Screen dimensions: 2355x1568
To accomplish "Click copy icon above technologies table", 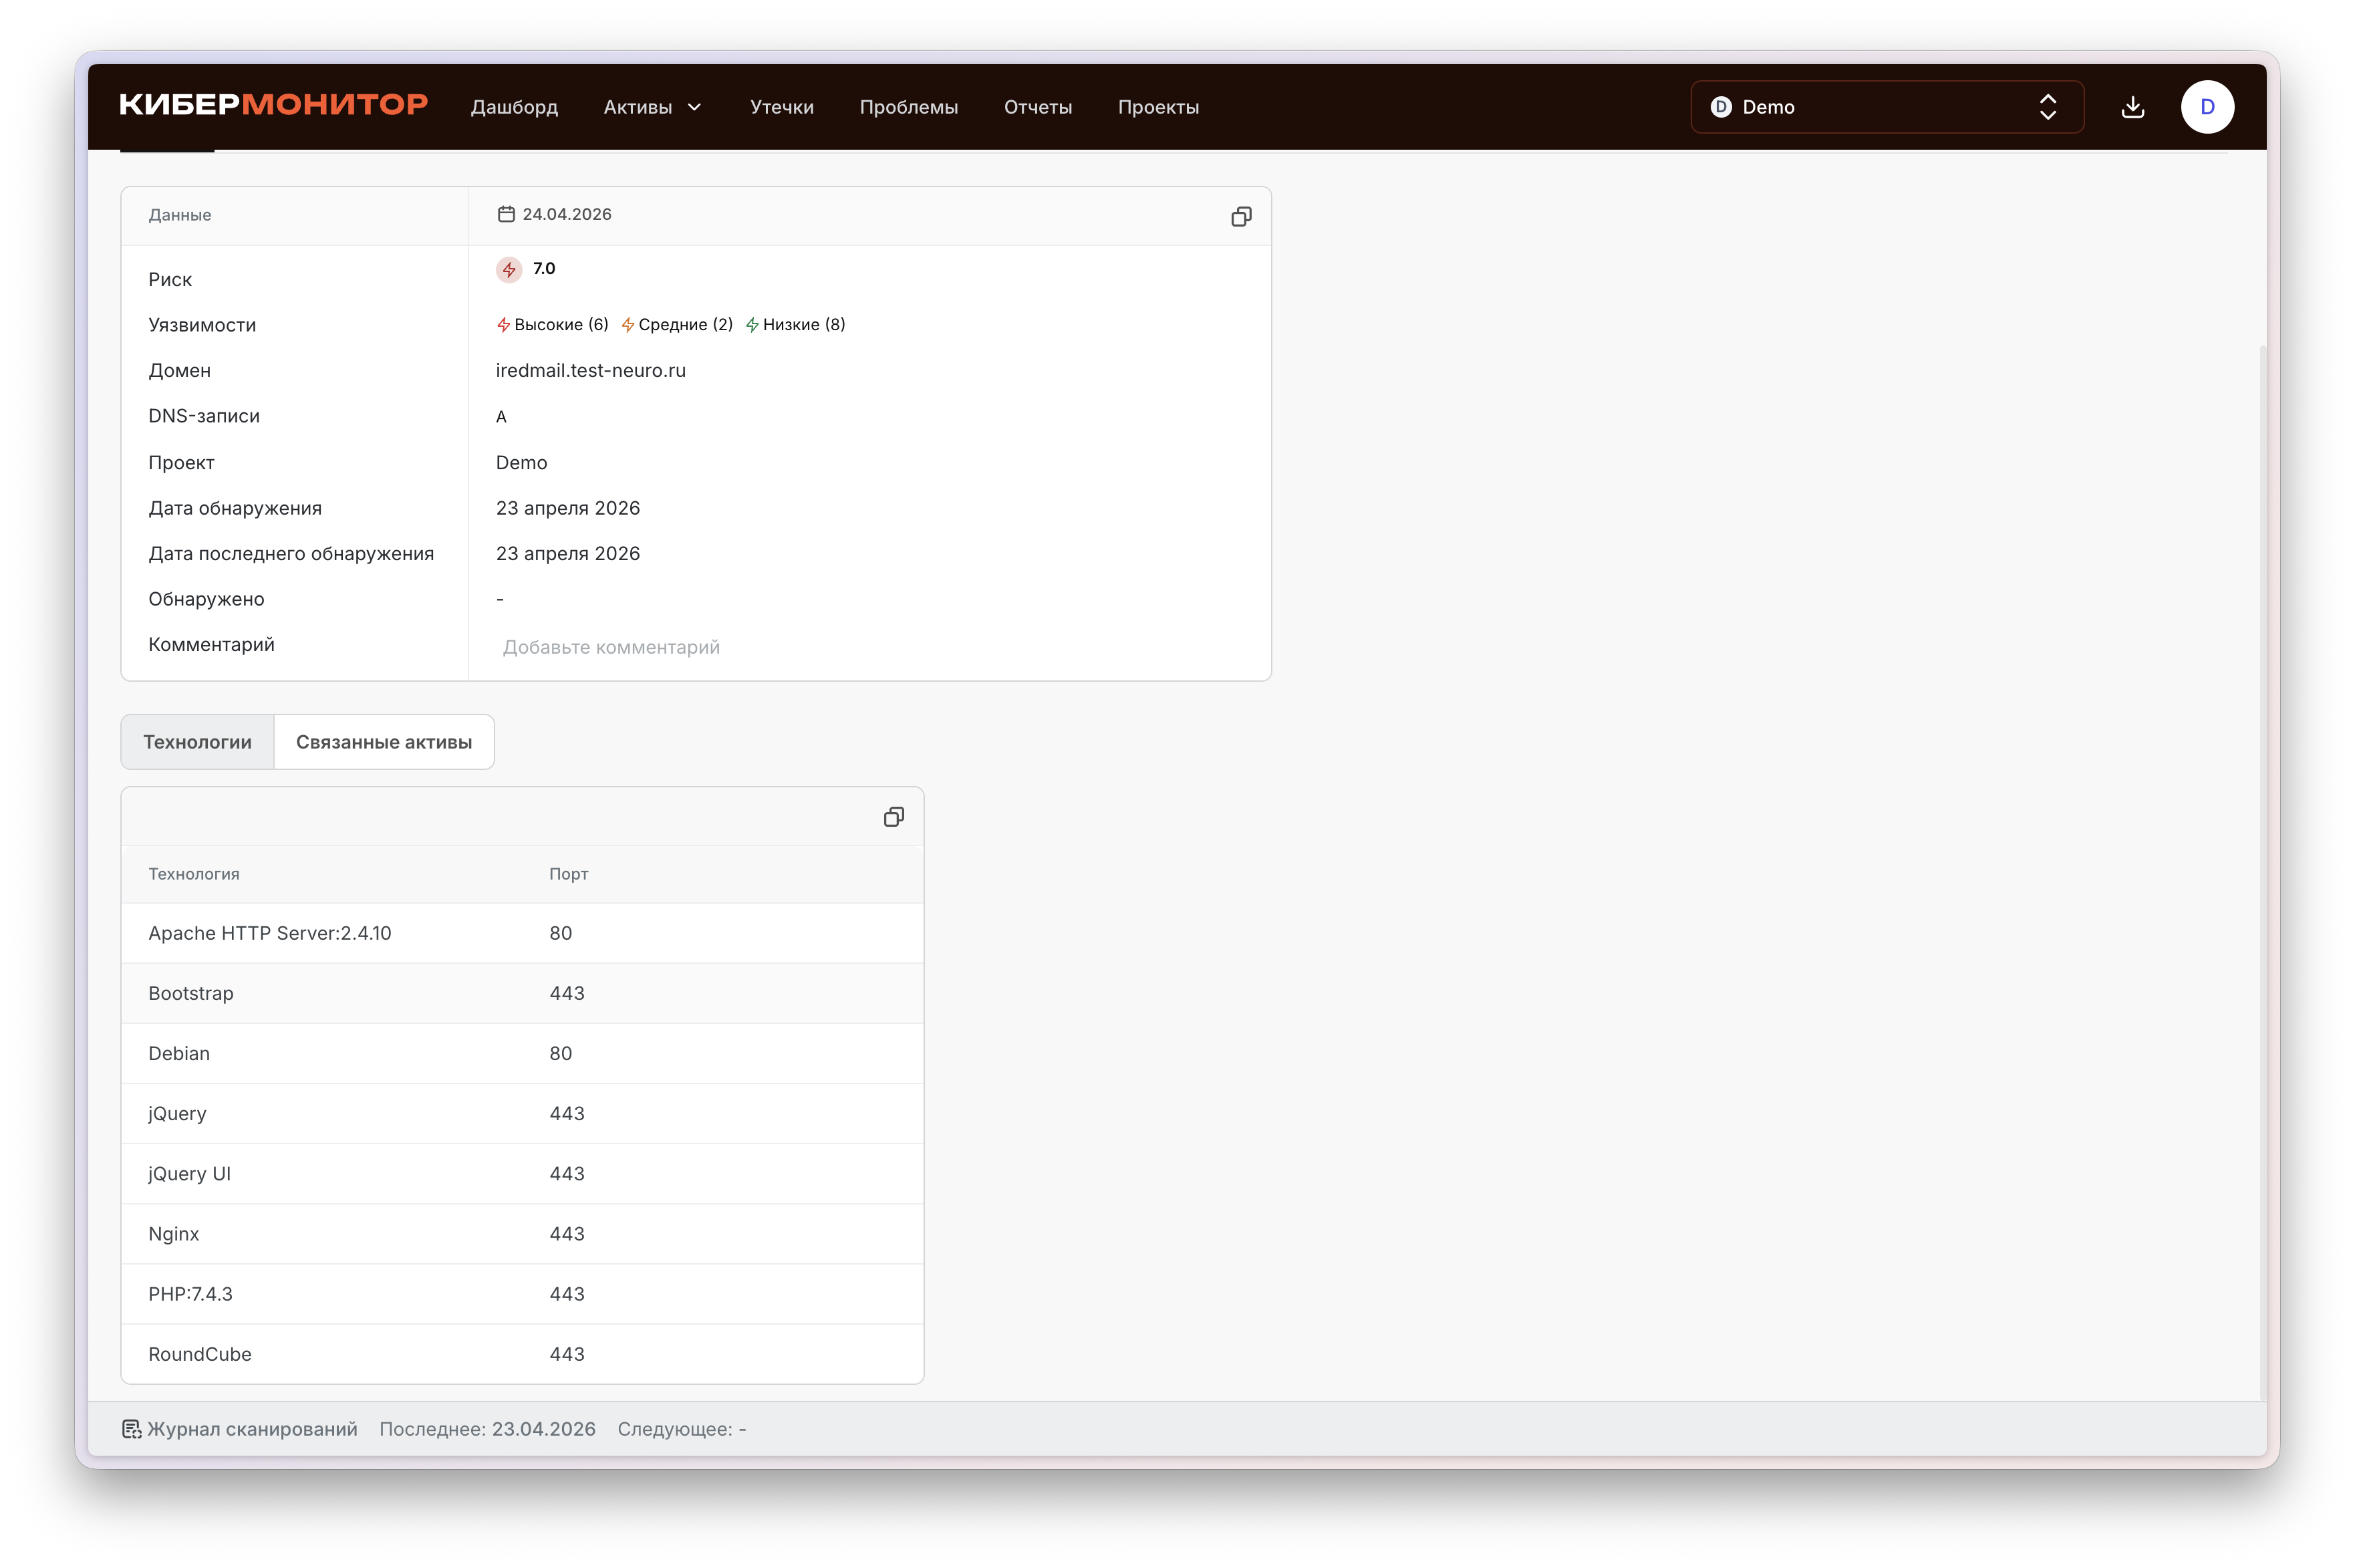I will pyautogui.click(x=893, y=817).
